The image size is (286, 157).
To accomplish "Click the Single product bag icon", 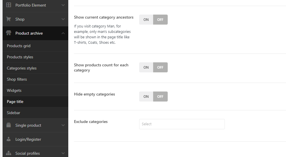I will coord(9,125).
